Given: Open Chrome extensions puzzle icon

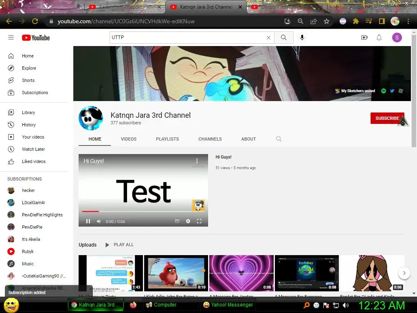Looking at the screenshot, I should pyautogui.click(x=356, y=21).
